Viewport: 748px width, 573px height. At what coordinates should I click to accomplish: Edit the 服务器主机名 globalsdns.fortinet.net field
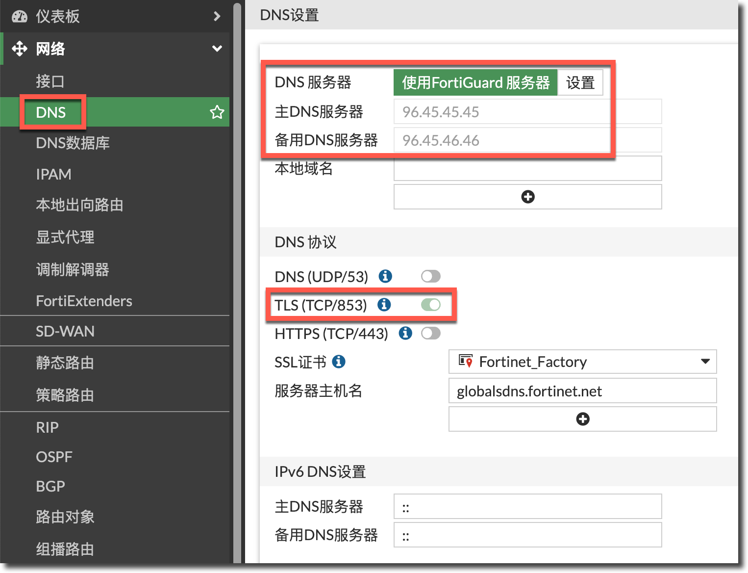pyautogui.click(x=583, y=391)
